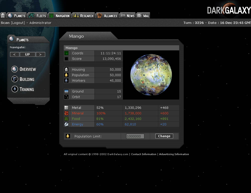Click the Overview planet icon in sidebar
Screen dimensions: 251x193
click(15, 69)
